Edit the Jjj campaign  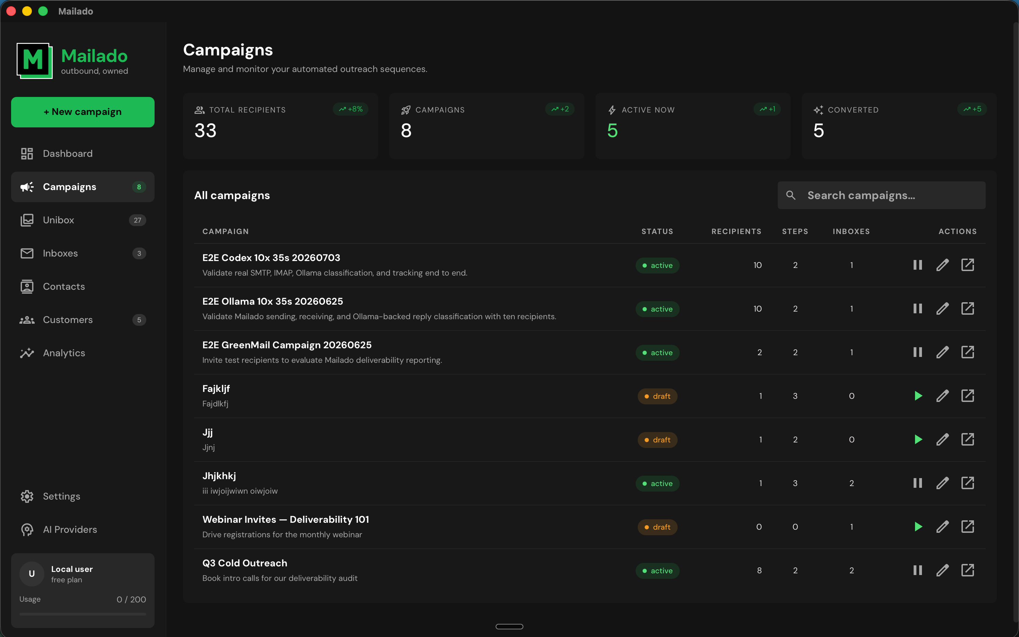943,439
